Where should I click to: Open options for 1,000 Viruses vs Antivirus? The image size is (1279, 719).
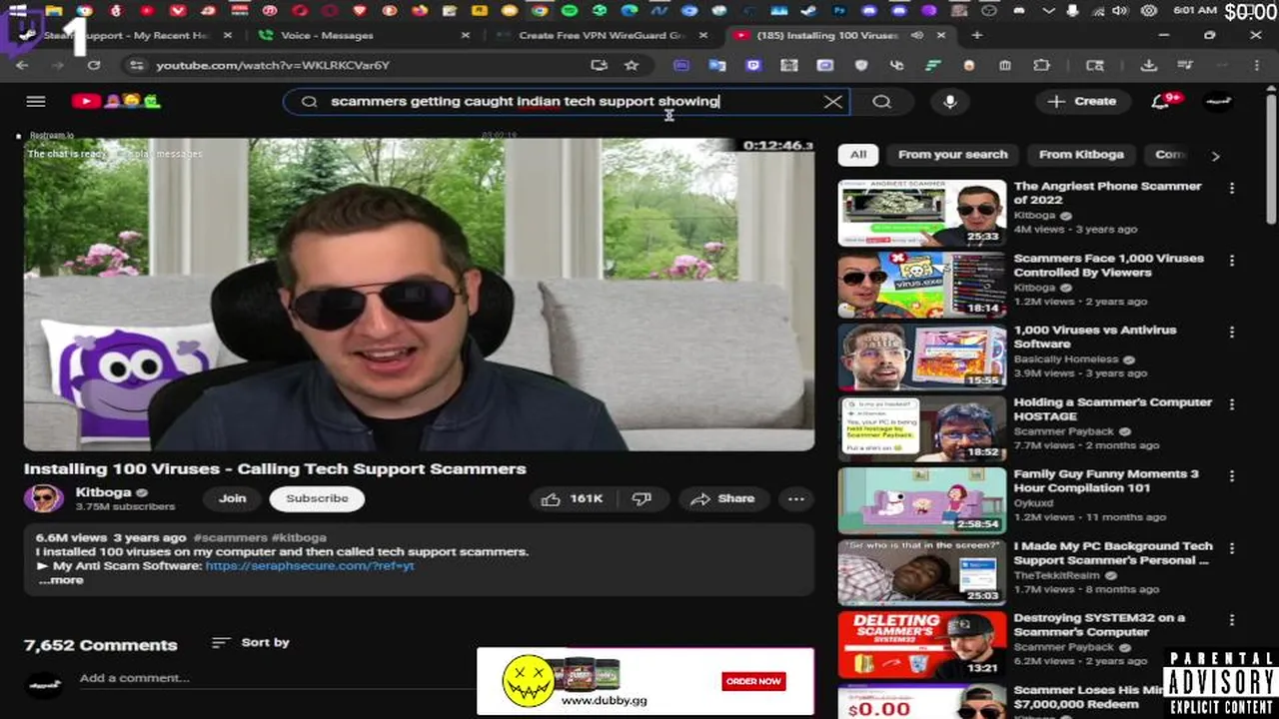tap(1231, 333)
